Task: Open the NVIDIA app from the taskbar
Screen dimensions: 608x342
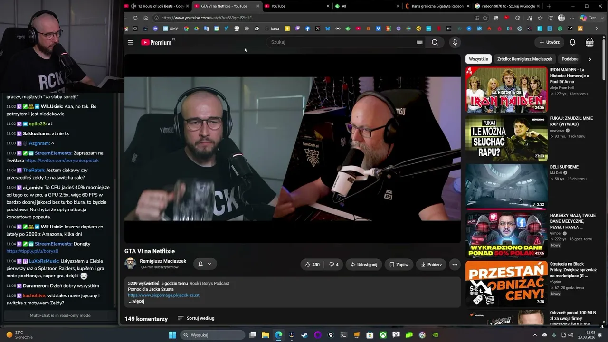Action: pos(435,335)
